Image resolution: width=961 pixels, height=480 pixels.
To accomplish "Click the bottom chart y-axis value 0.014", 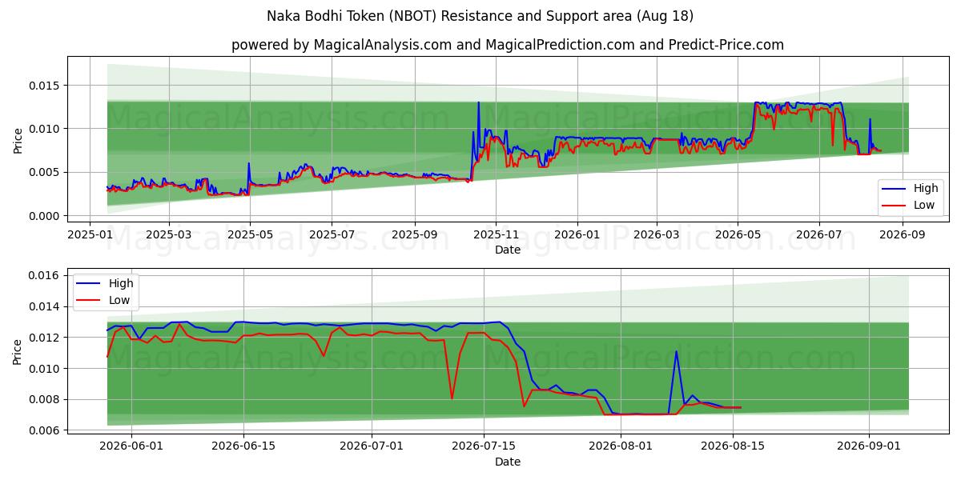I will (46, 306).
